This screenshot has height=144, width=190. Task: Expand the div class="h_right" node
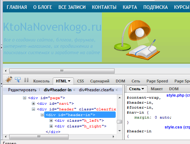click(x=51, y=126)
